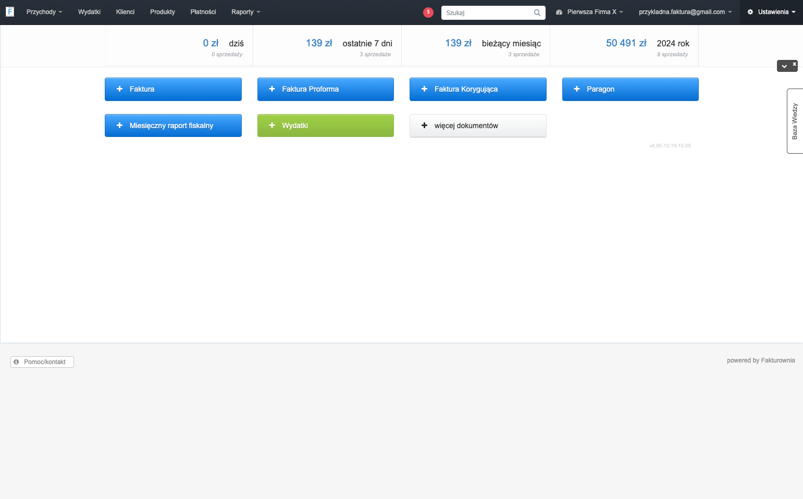The image size is (803, 499).
Task: Click the 9 sprzedaży count under 2024 rok
Action: tap(672, 54)
